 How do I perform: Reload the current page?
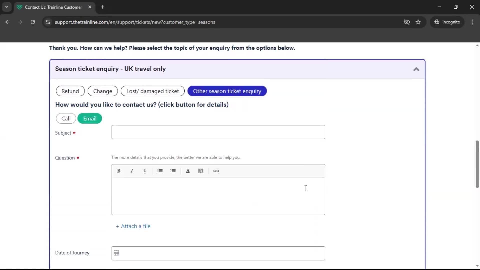33,22
